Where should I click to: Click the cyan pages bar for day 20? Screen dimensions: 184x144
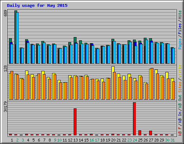[x=114, y=52]
